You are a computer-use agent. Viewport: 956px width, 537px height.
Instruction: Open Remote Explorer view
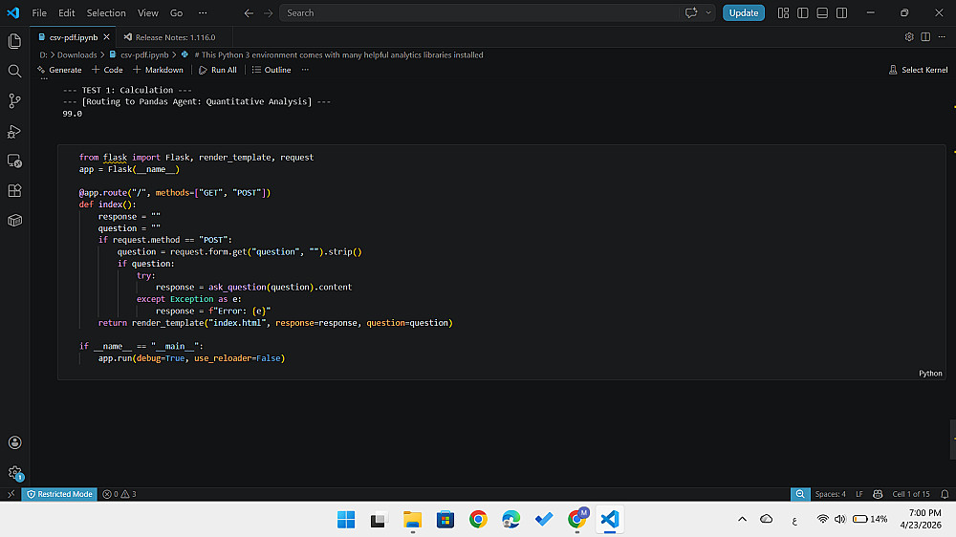14,161
